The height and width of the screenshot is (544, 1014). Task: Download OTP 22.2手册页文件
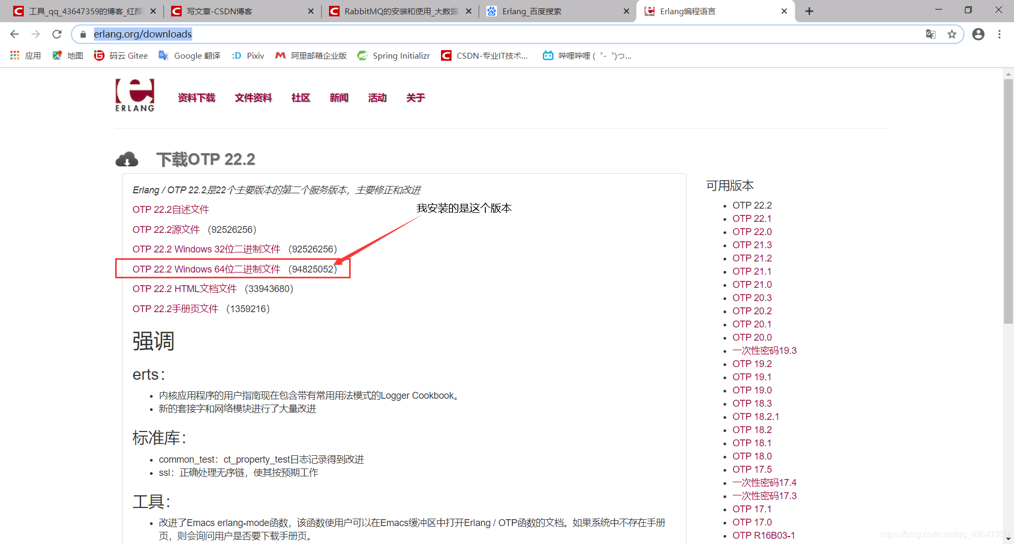[175, 309]
